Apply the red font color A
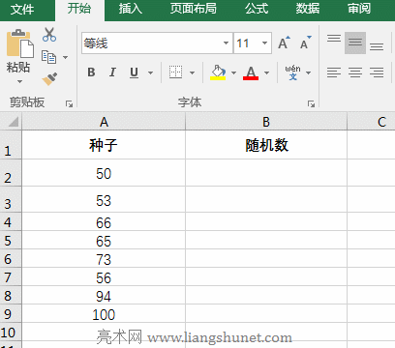Screen dimensions: 395x348 [x=251, y=72]
